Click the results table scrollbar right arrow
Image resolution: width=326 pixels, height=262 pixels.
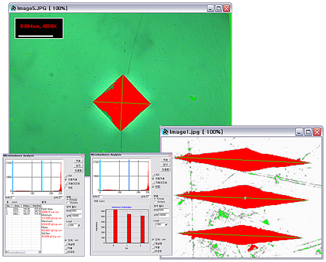point(39,252)
